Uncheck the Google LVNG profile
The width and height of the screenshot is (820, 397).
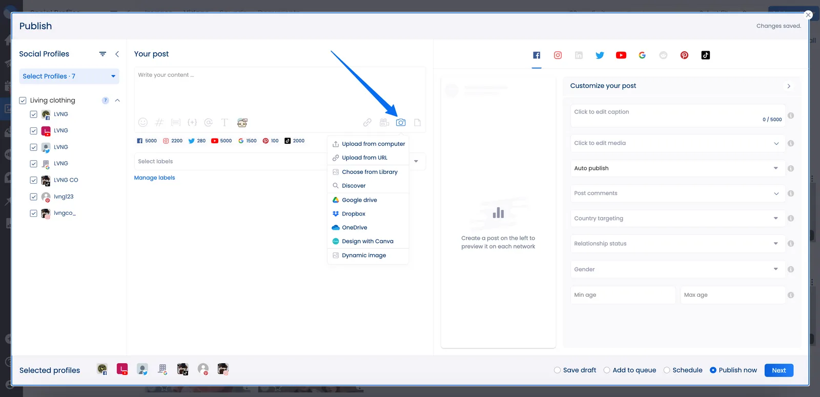pos(33,164)
